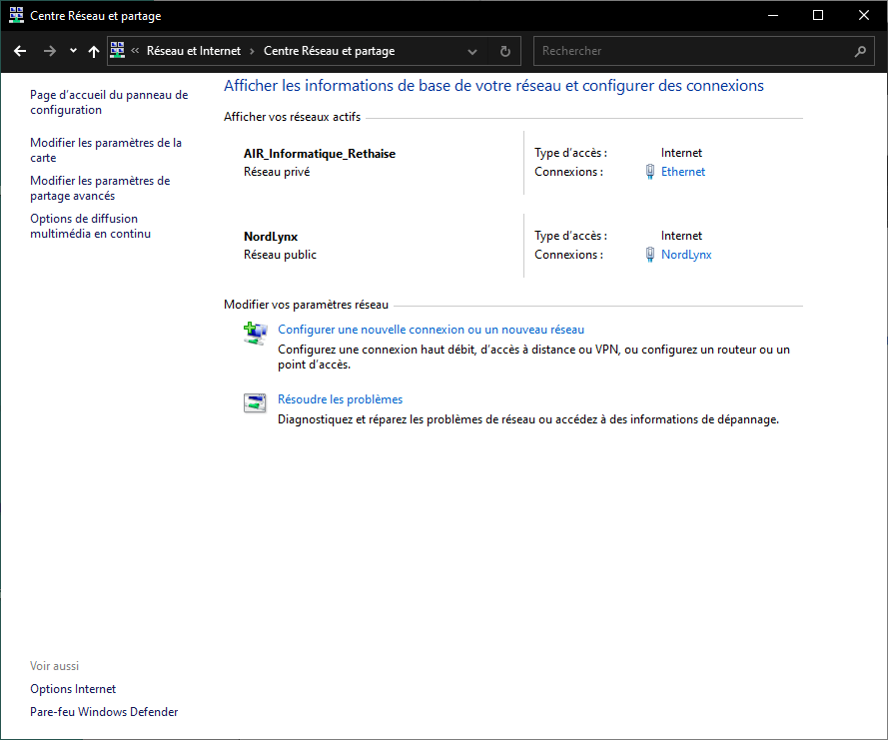Open Modifier les paramètres de la carte
Screen dimensions: 888x740
click(x=106, y=150)
